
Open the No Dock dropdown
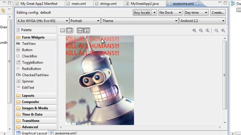[x=170, y=12]
